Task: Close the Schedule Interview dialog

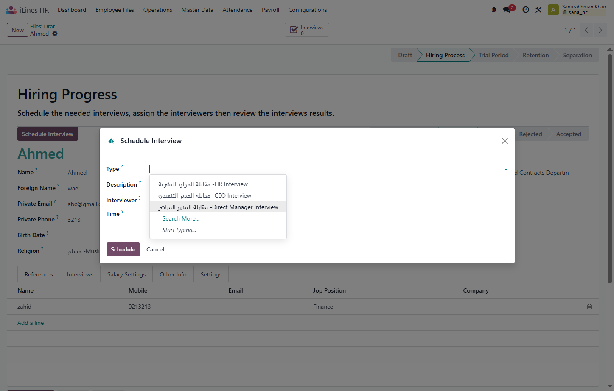Action: pyautogui.click(x=505, y=141)
